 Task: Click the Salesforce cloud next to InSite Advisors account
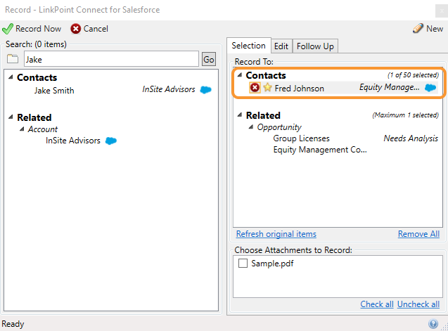tap(111, 141)
